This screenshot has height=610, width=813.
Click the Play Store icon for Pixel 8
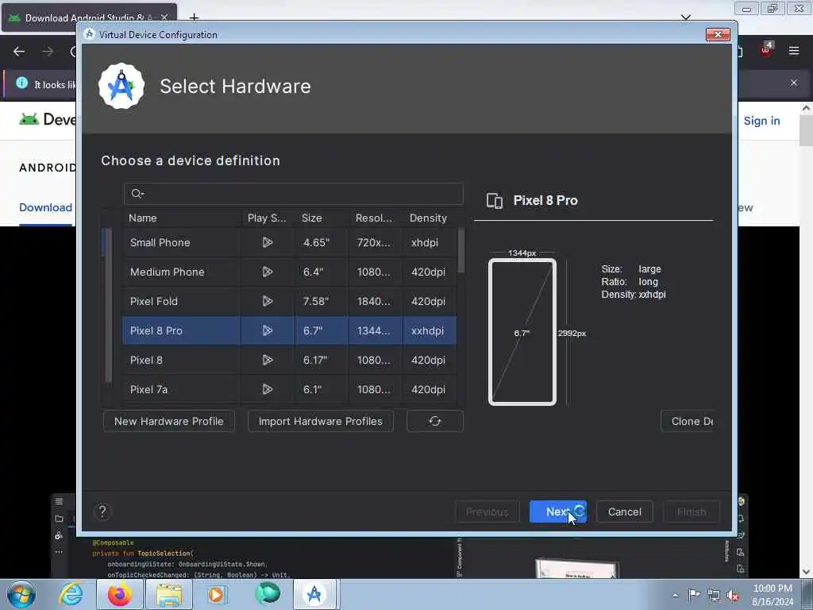point(267,360)
